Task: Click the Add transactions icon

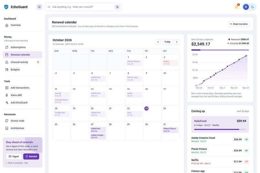Action: point(7,88)
